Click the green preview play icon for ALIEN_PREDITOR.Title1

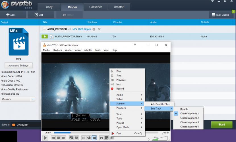[45, 36]
